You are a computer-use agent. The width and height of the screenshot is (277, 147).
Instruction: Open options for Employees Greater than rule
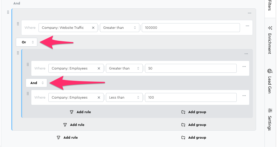pyautogui.click(x=244, y=67)
